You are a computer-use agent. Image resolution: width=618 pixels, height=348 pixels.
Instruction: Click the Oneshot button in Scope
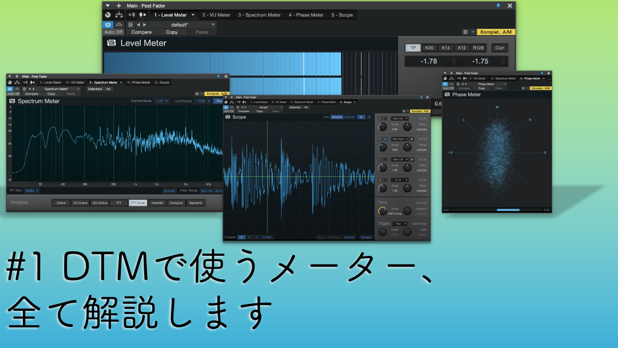(x=349, y=238)
